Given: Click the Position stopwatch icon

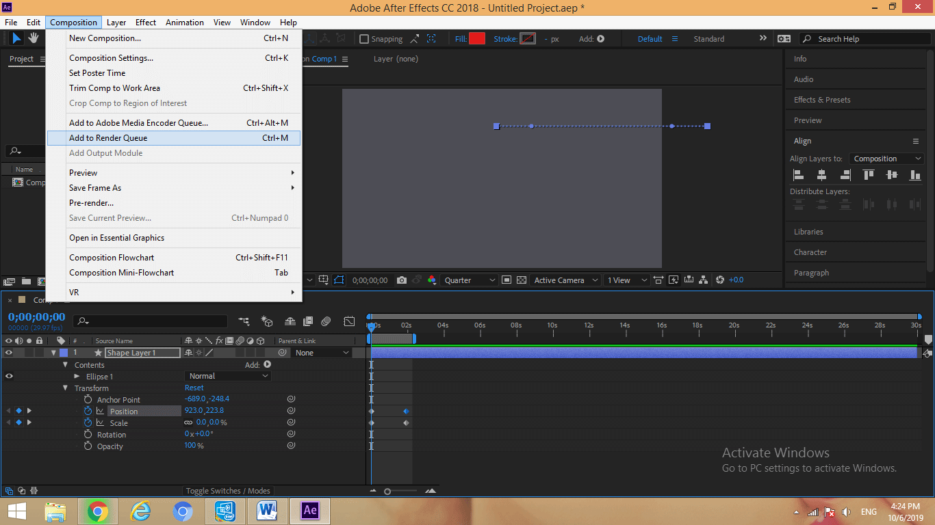Looking at the screenshot, I should pos(88,412).
